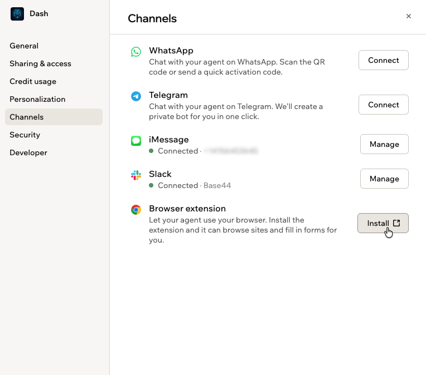This screenshot has width=426, height=375.
Task: Click the WhatsApp description text
Action: coord(237,67)
